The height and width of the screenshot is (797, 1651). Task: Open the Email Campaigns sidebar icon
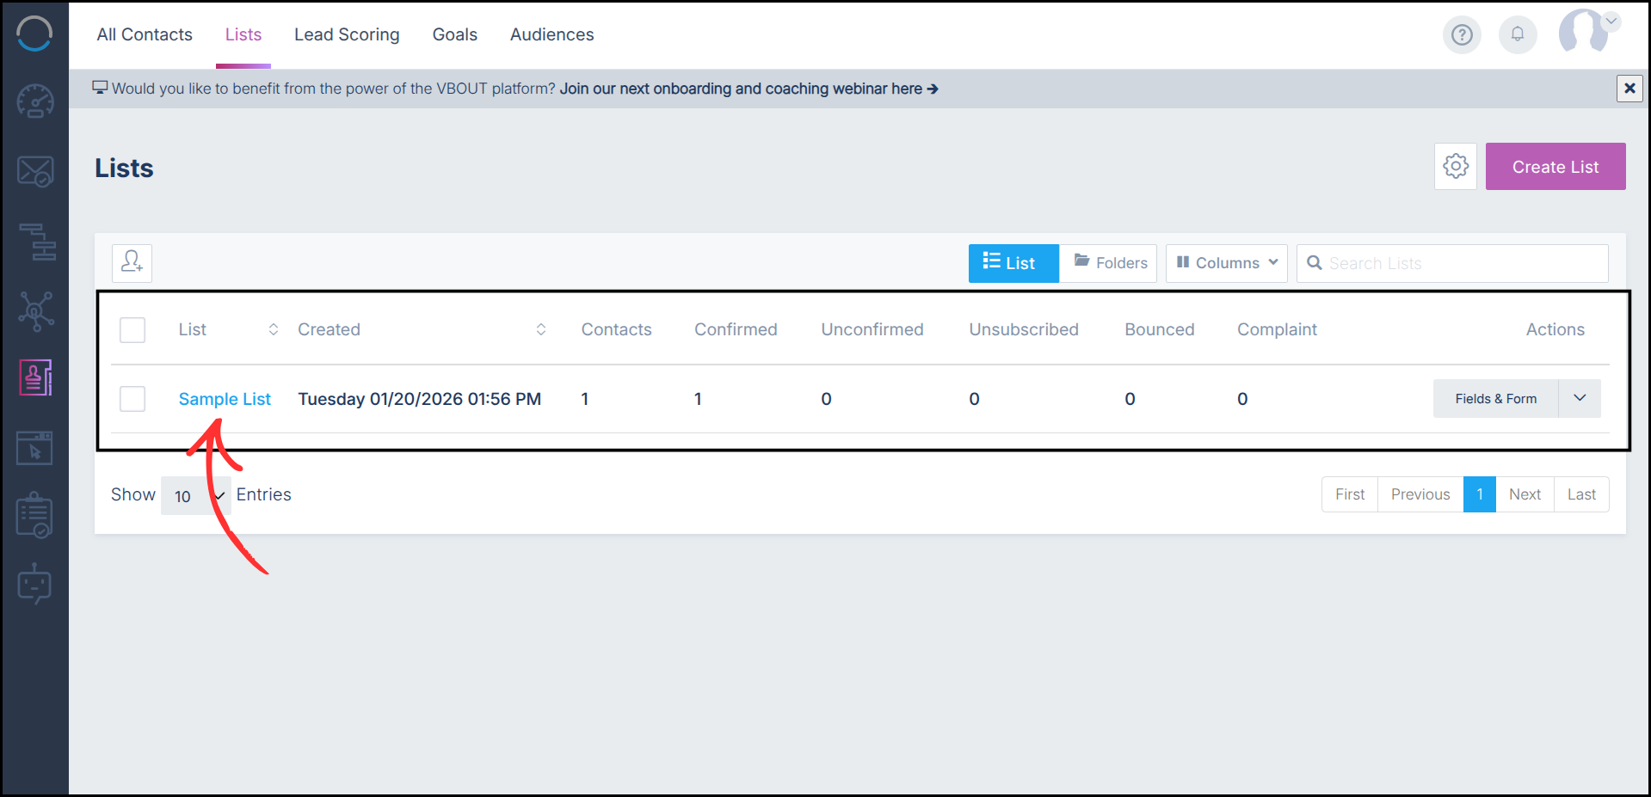coord(34,170)
